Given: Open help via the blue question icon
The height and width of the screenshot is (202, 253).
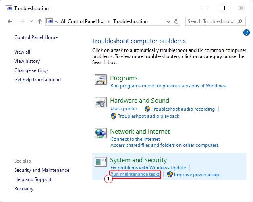Looking at the screenshot, I should click(247, 33).
